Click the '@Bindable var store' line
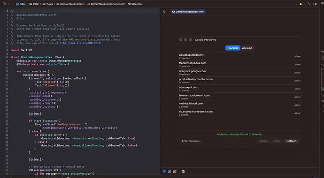The width and height of the screenshot is (324, 178). 49,61
